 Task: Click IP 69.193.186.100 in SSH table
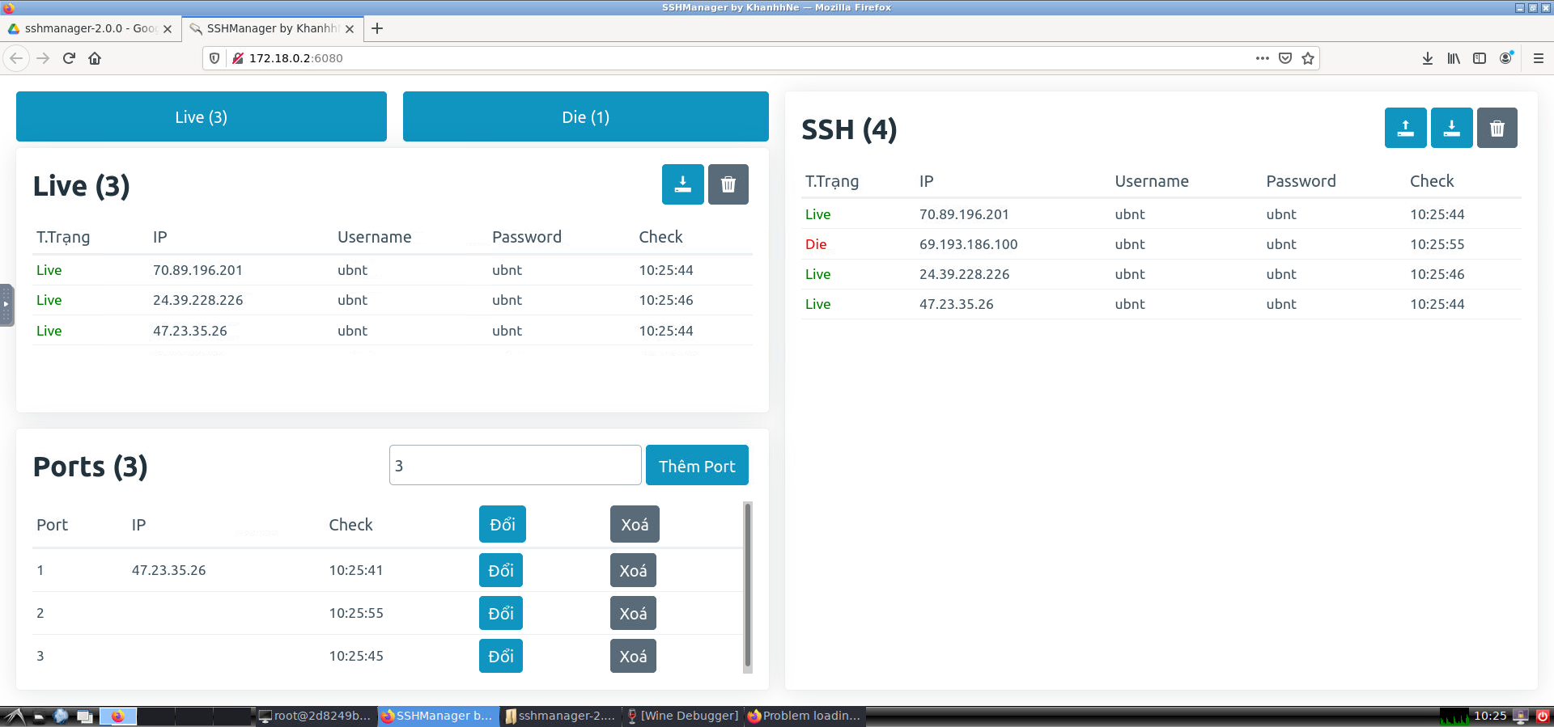point(968,244)
